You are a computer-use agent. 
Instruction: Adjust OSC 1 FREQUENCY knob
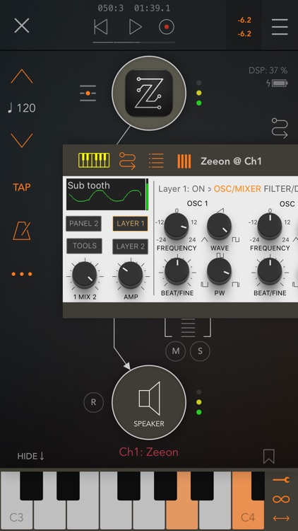[177, 227]
